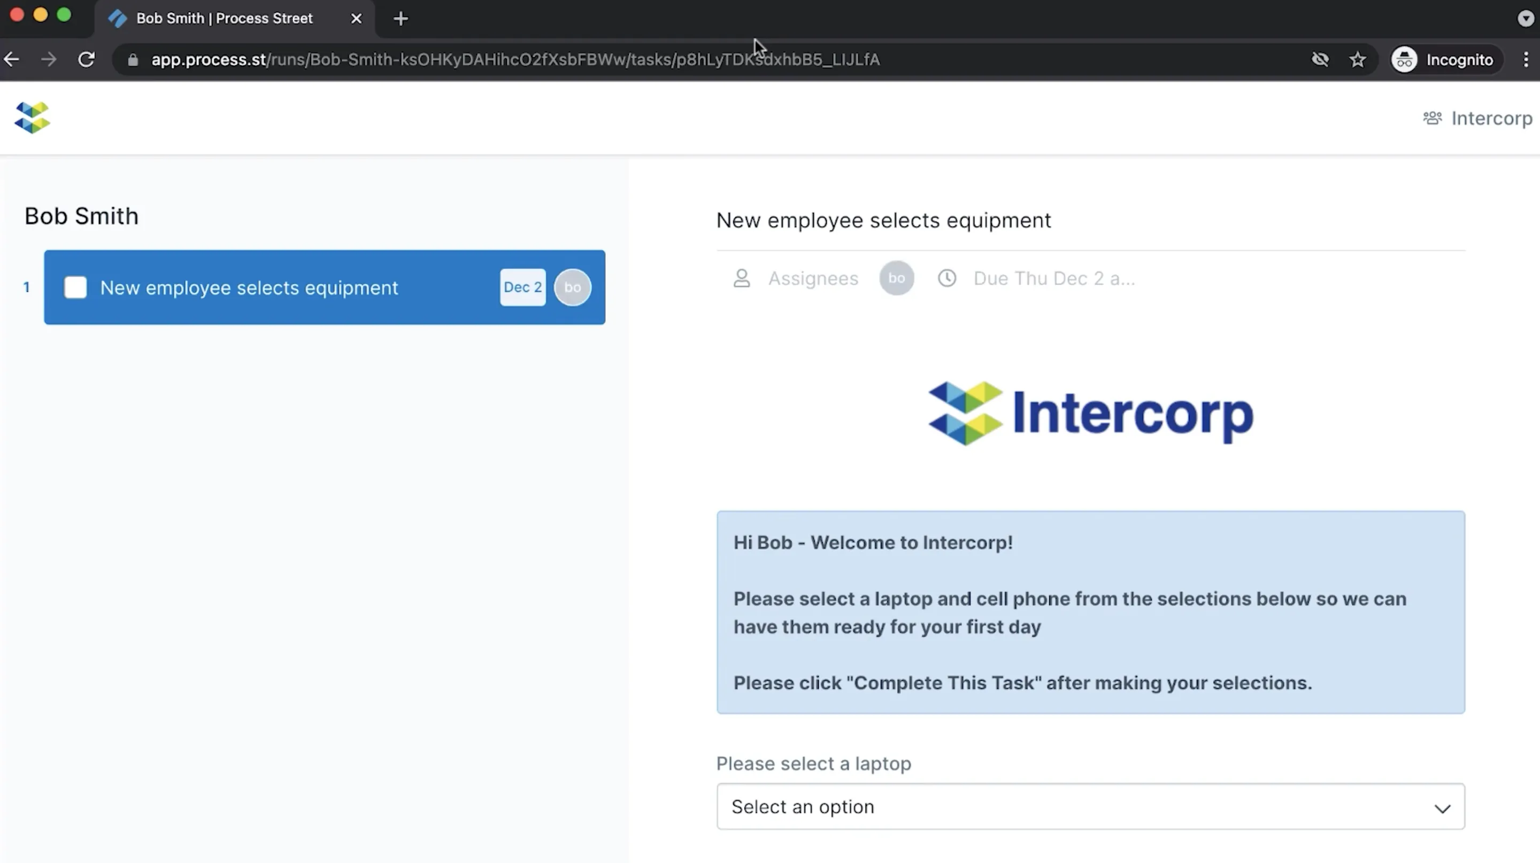
Task: Click the large Intercorp logo image
Action: click(x=1090, y=413)
